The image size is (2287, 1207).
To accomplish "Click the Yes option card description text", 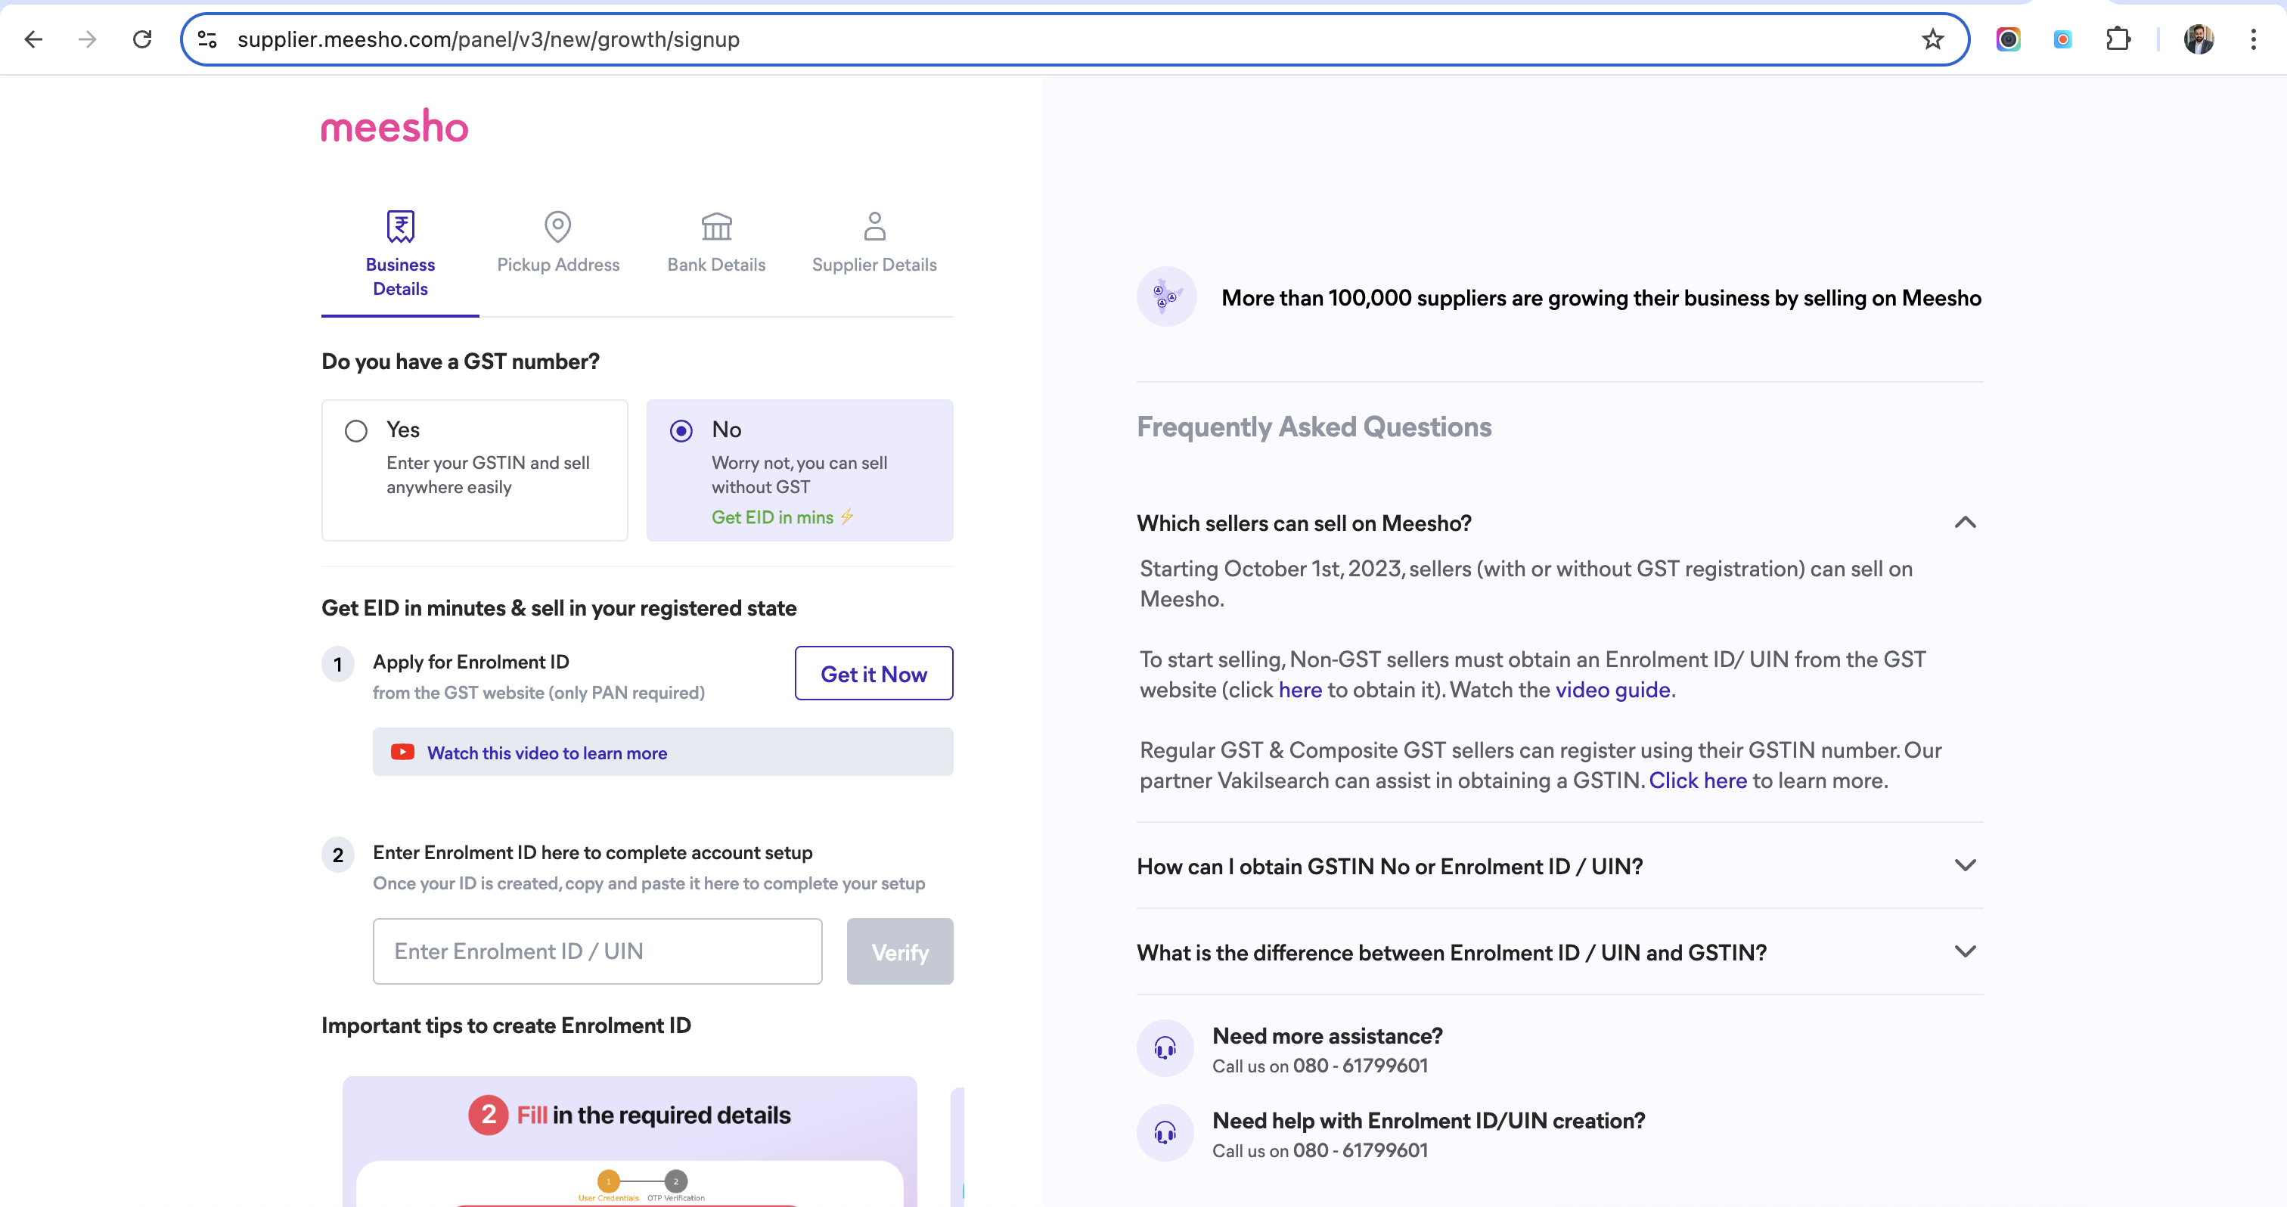I will click(x=487, y=475).
